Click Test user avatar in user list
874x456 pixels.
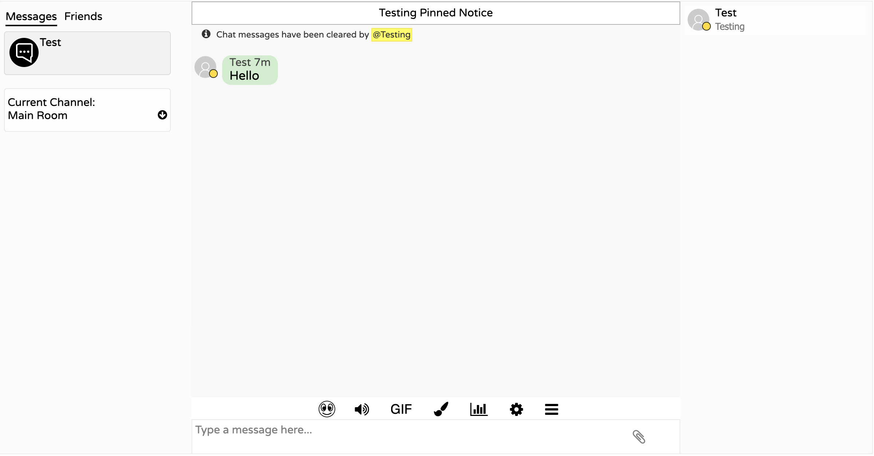[x=698, y=20]
